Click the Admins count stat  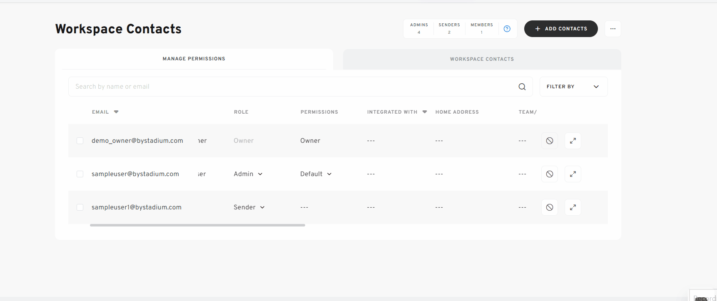coord(419,28)
